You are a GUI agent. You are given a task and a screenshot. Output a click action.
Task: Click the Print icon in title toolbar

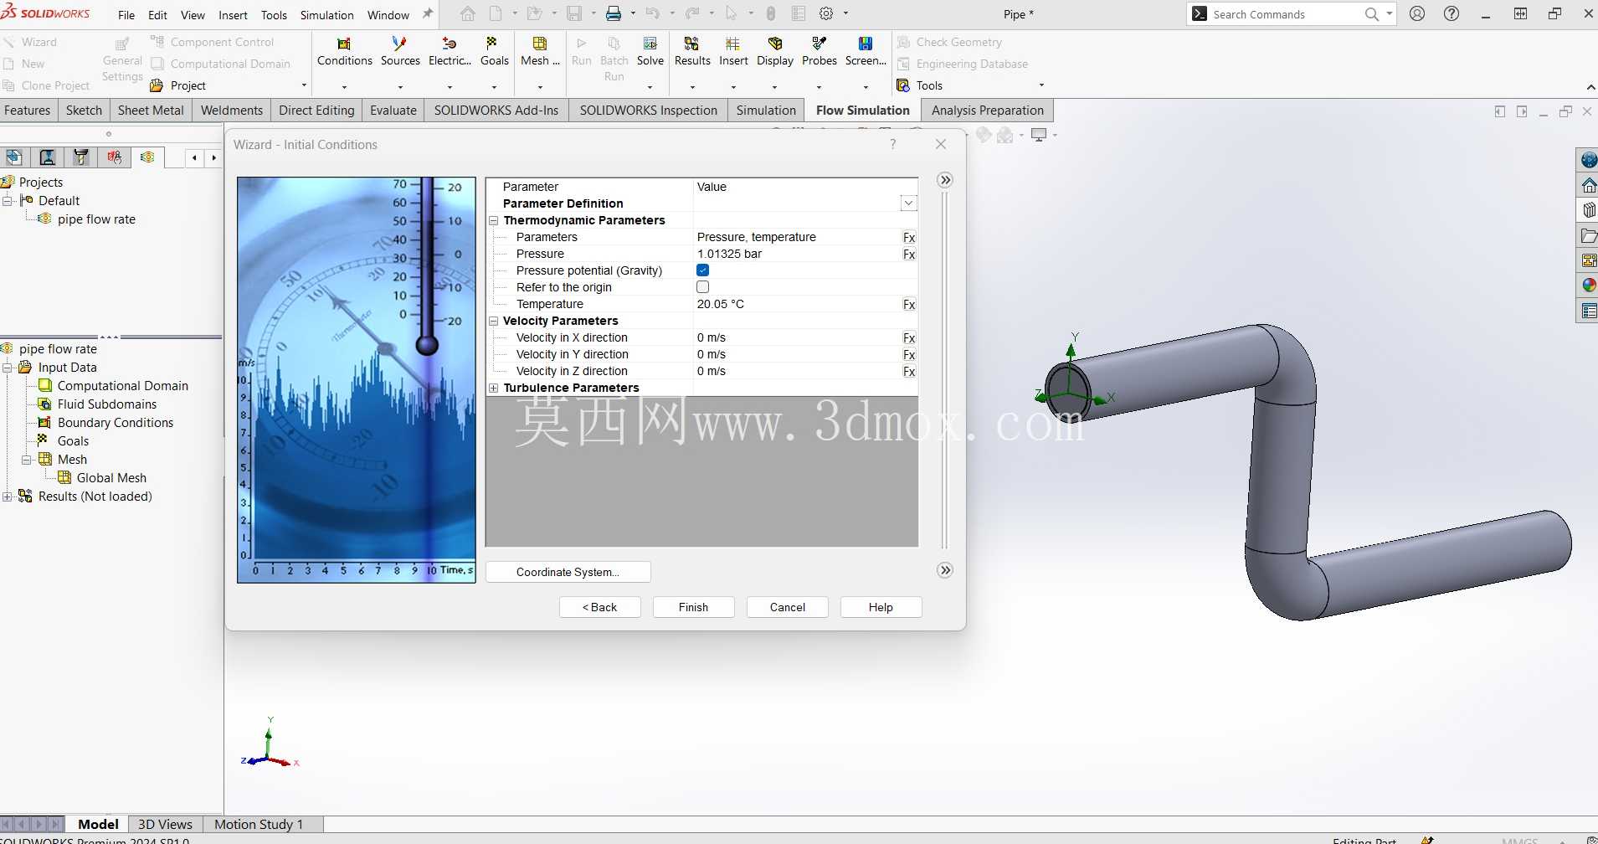point(614,14)
